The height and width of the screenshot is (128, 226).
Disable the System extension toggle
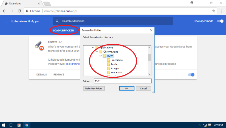coord(191,75)
